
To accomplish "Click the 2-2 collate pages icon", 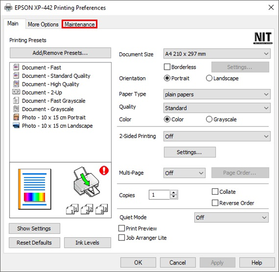I will coord(87,209).
